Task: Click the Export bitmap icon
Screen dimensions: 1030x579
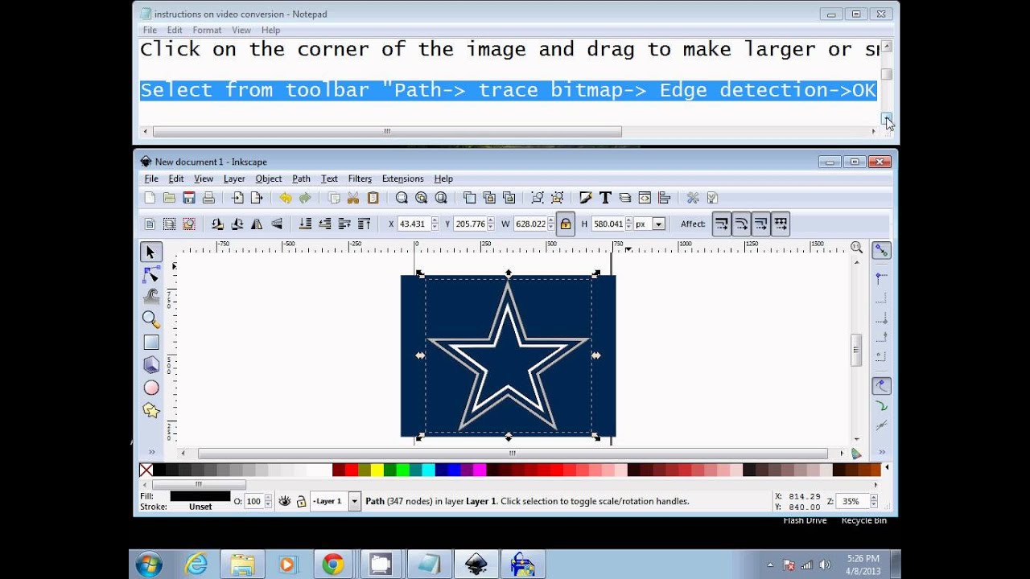Action: tap(257, 198)
